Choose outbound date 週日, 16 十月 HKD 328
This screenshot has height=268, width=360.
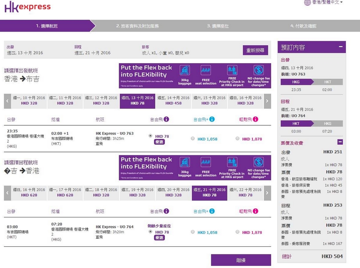click(x=246, y=101)
